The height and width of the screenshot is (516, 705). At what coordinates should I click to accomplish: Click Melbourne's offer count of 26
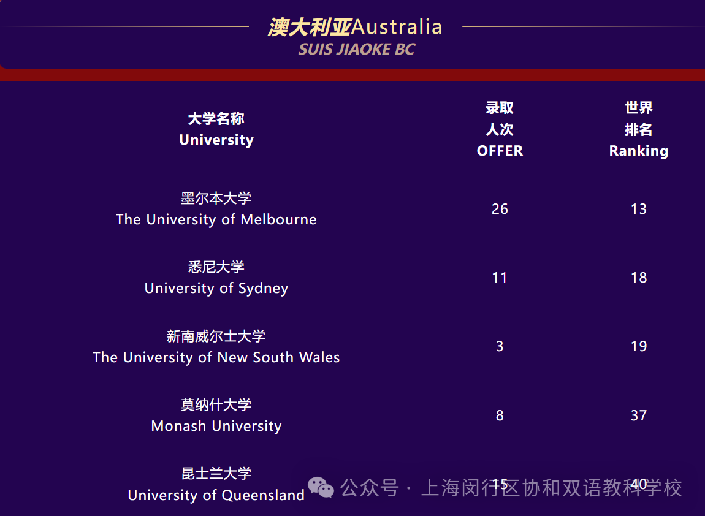point(500,209)
